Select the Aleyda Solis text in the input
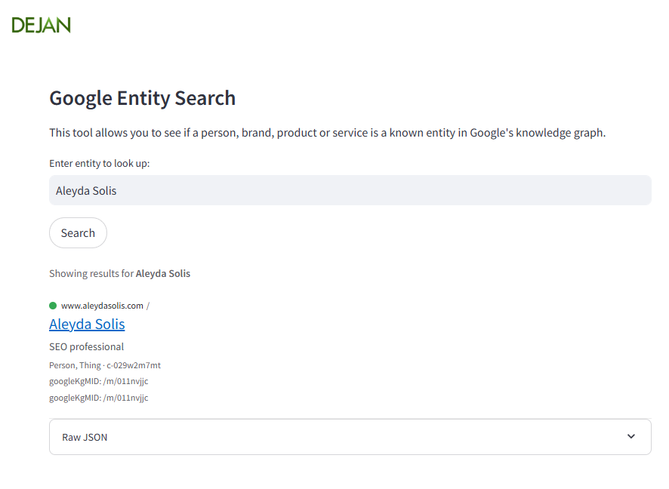The height and width of the screenshot is (489, 669). pos(85,190)
